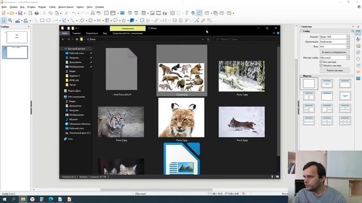
Task: Open the 'Ориентация' orientation dropdown
Action: (334, 42)
